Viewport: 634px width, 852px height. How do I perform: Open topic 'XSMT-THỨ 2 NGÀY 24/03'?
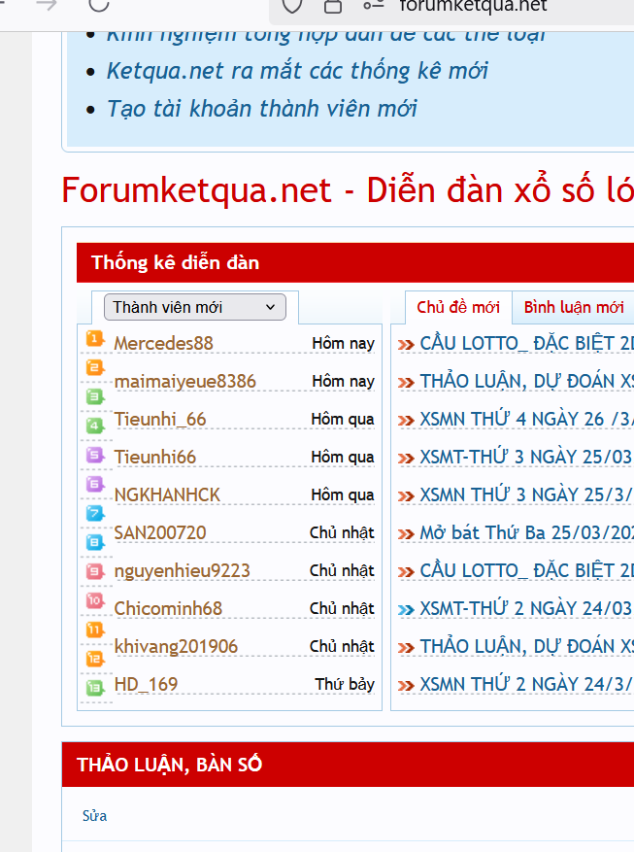point(526,608)
